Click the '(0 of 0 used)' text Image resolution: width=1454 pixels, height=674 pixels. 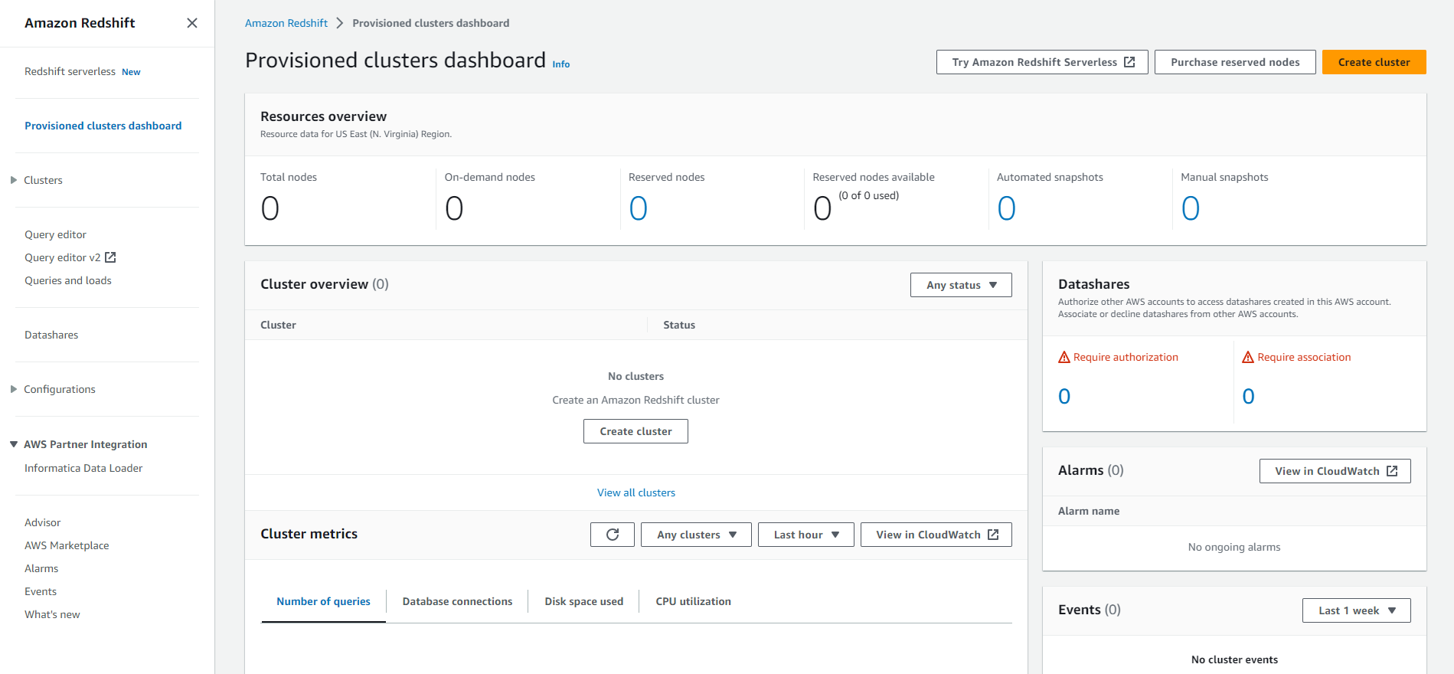(x=869, y=195)
